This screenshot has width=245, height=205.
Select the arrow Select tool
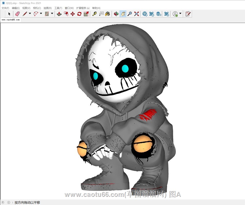pyautogui.click(x=10, y=14)
